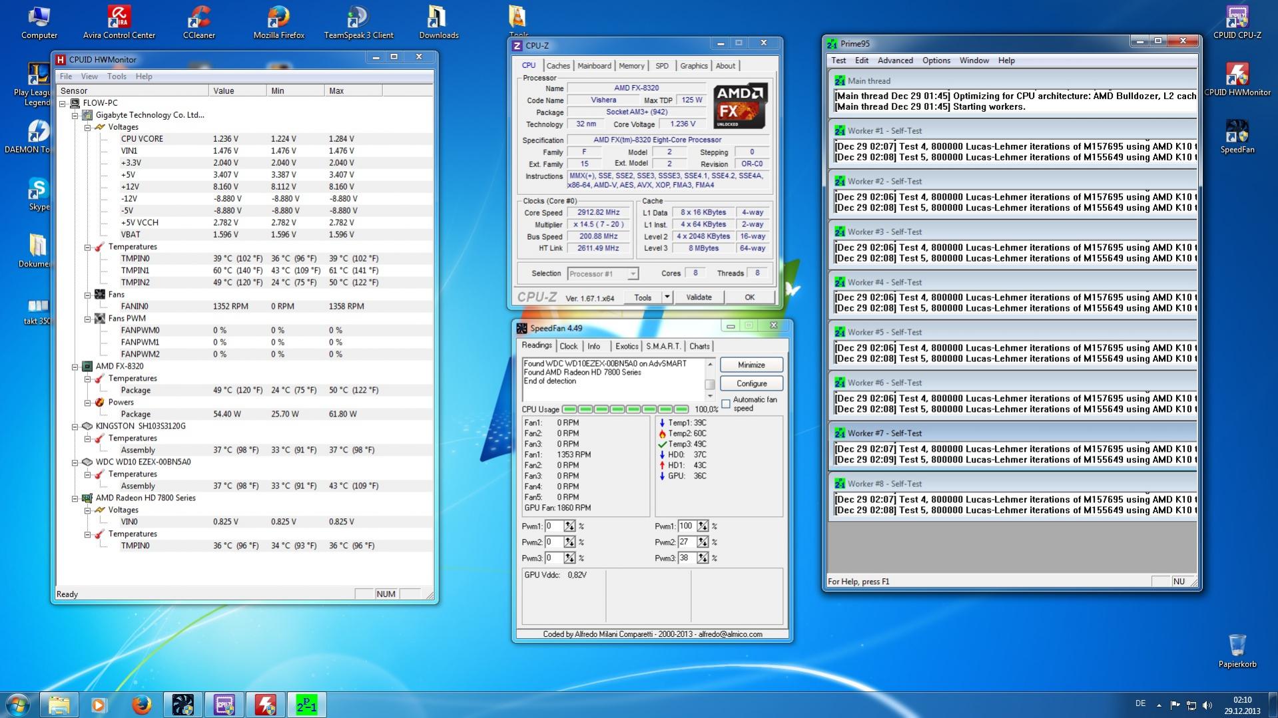Click the Prime95 icon in the taskbar
This screenshot has width=1278, height=718.
coord(306,705)
